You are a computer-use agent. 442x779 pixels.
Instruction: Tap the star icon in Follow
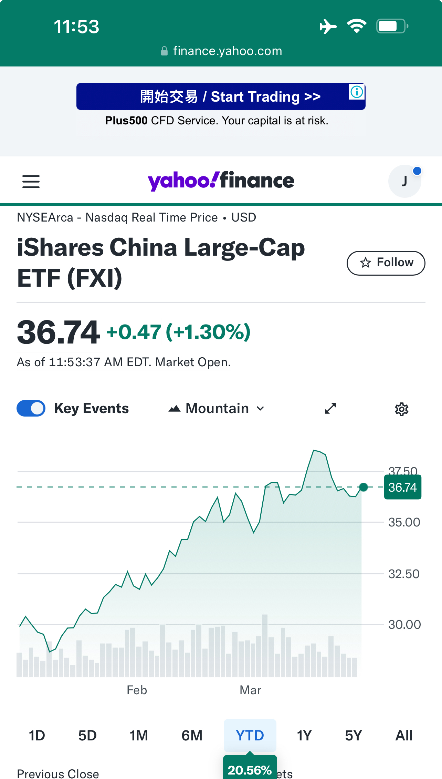click(365, 263)
